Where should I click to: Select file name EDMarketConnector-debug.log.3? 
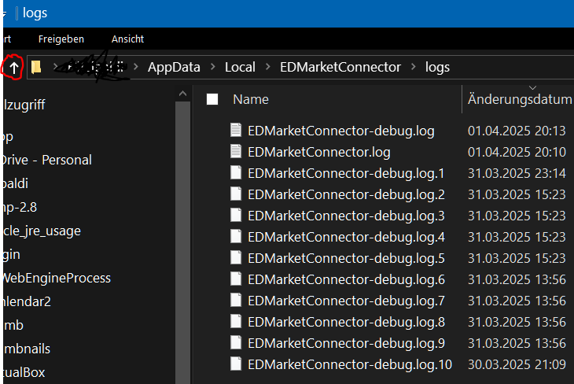click(x=346, y=216)
